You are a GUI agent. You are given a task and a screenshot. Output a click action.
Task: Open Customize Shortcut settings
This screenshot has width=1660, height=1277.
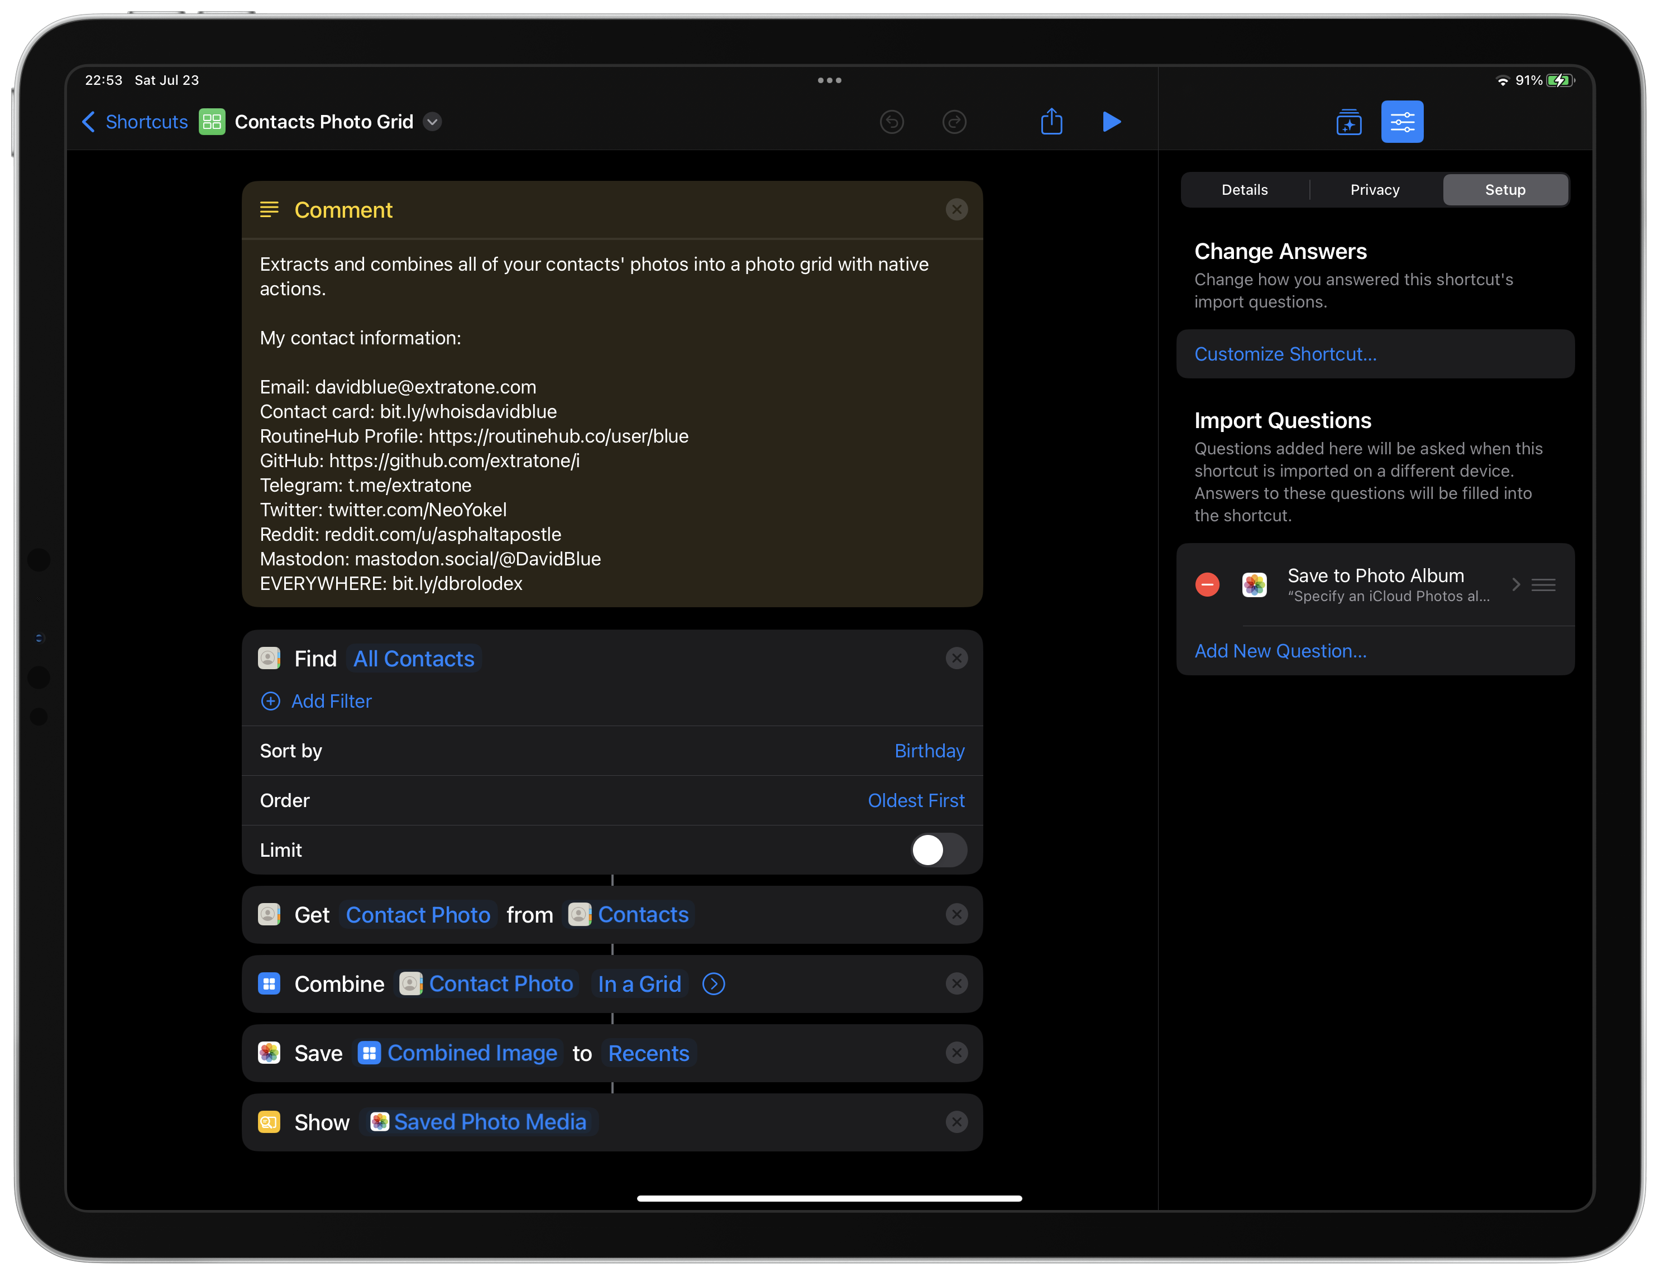pos(1285,353)
